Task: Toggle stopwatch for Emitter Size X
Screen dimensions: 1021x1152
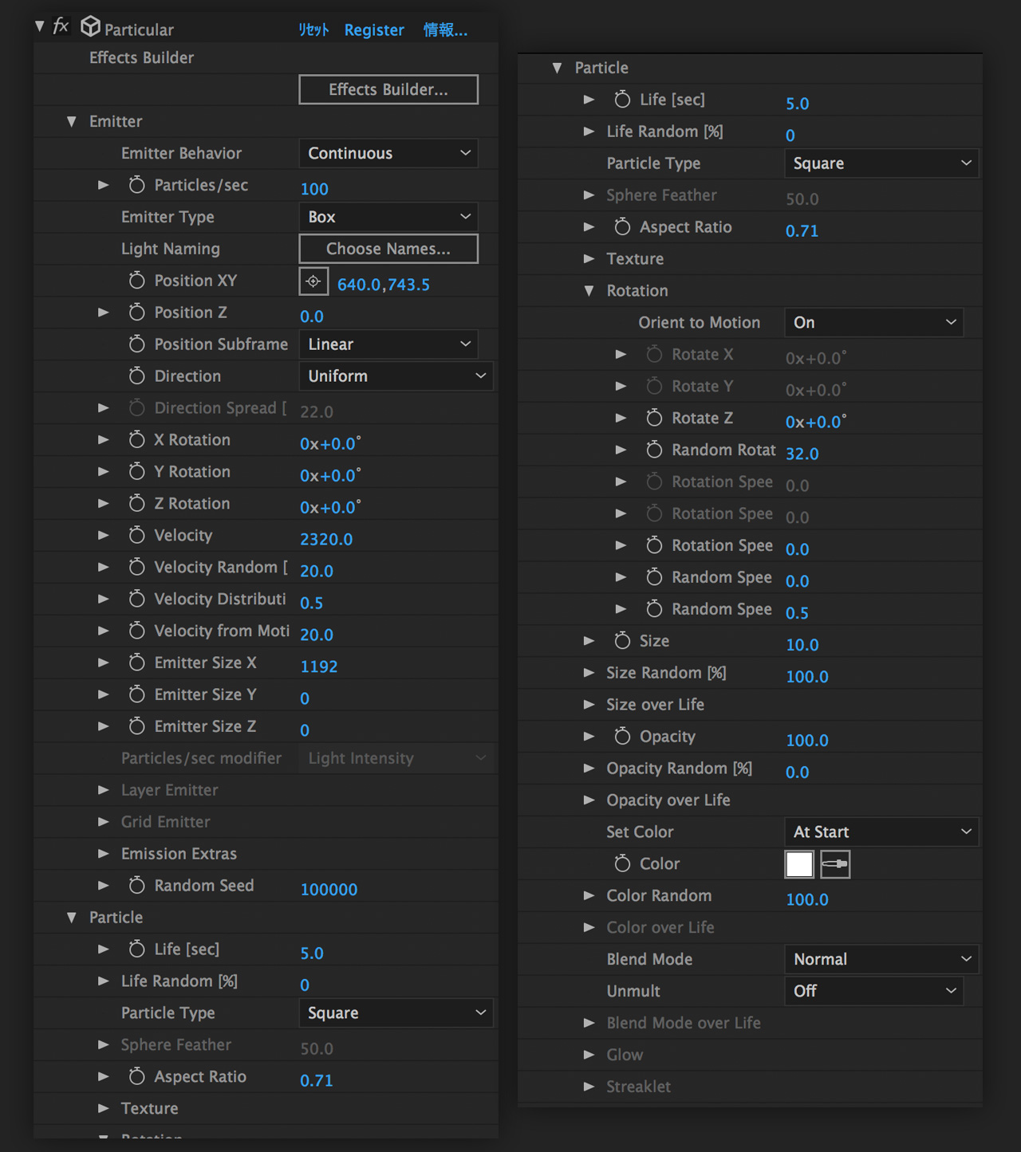Action: coord(136,662)
